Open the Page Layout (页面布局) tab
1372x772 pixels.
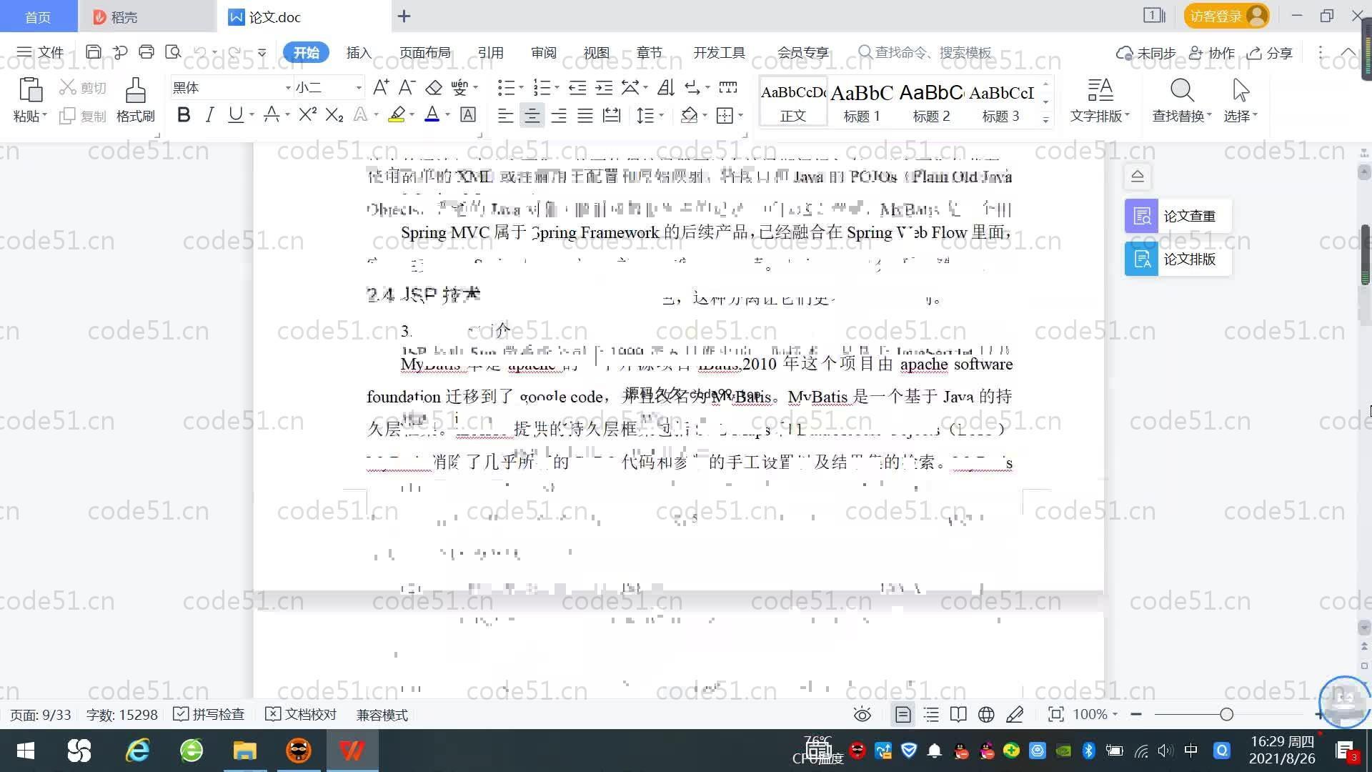tap(424, 52)
